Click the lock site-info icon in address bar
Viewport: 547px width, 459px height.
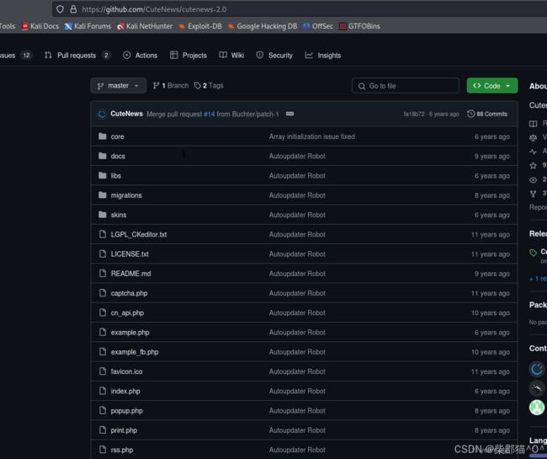tap(73, 9)
